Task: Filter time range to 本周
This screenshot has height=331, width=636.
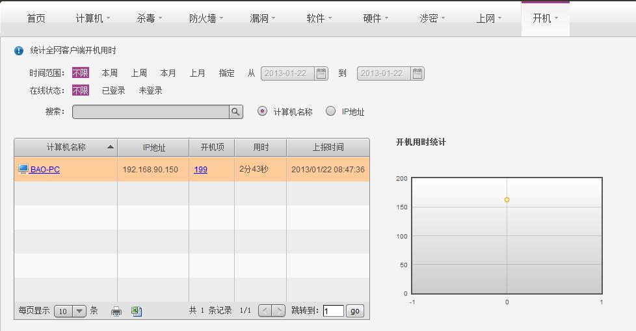Action: (109, 73)
